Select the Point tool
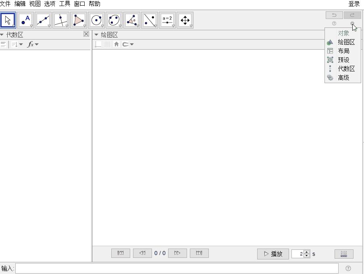 (26, 20)
